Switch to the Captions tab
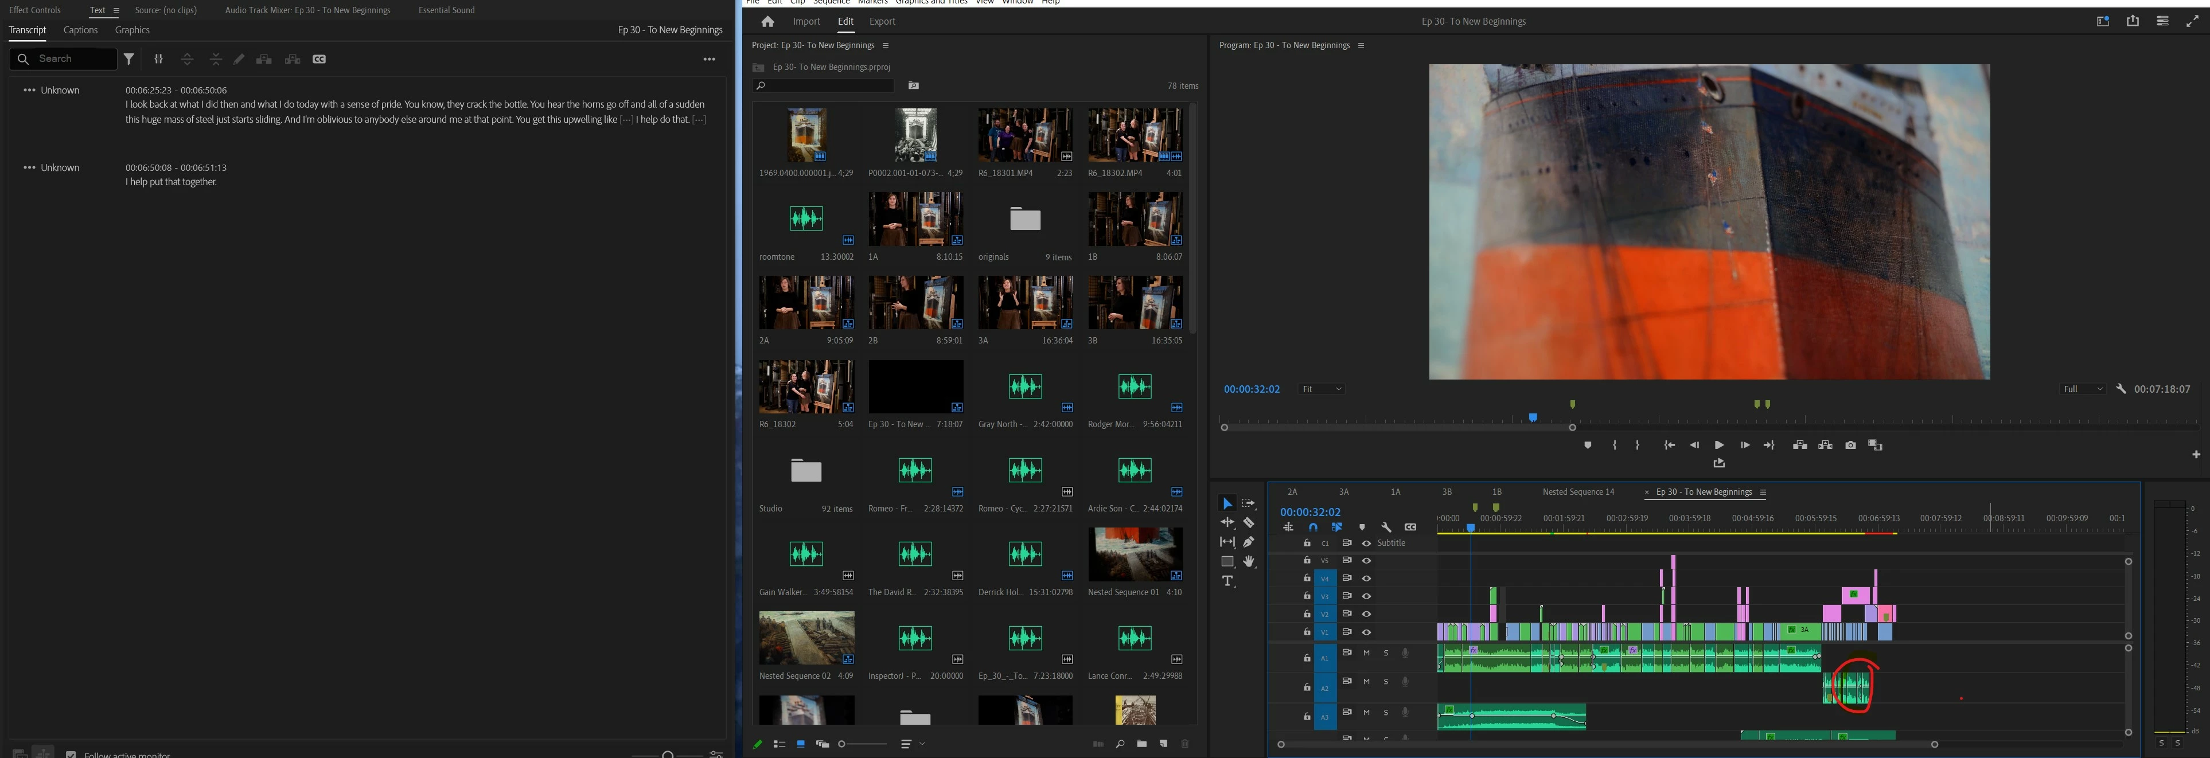Image resolution: width=2210 pixels, height=758 pixels. click(x=81, y=30)
